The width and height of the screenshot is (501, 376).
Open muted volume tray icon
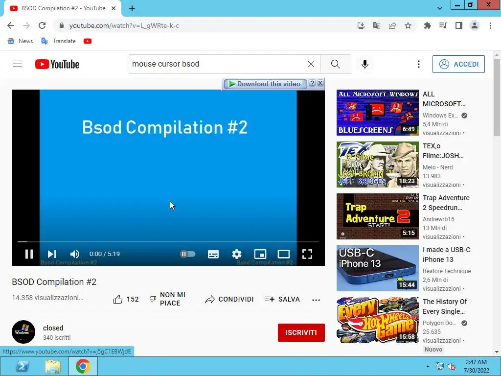pos(452,366)
